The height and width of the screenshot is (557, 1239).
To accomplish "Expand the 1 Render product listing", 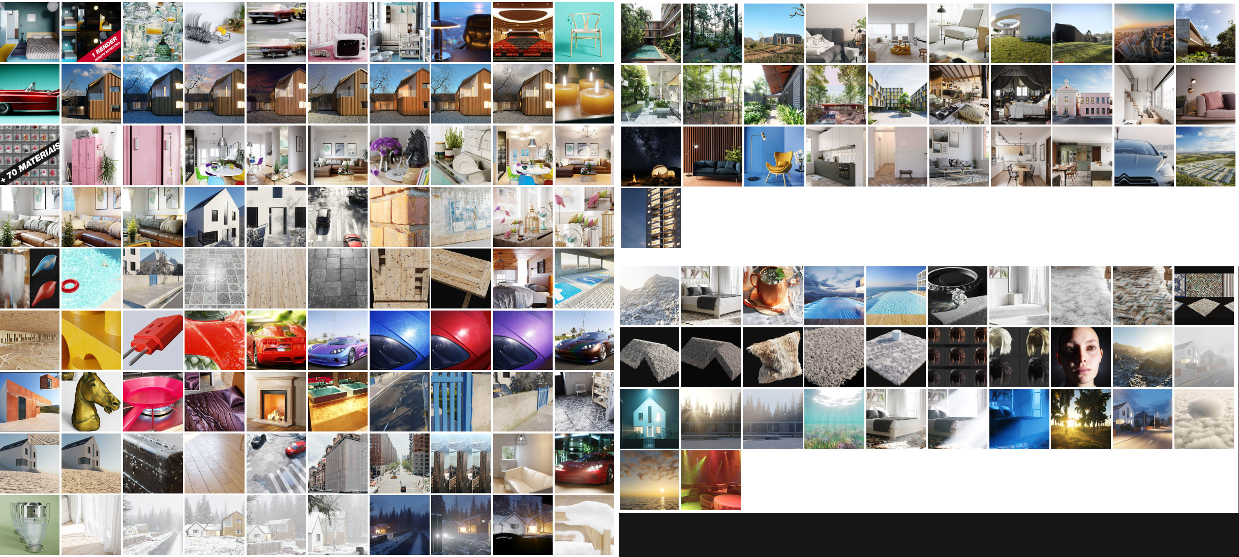I will point(93,31).
